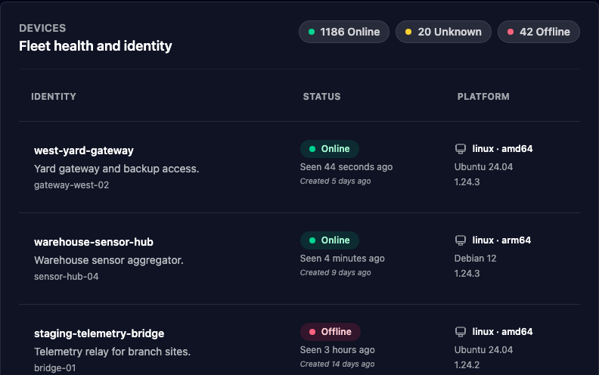599x375 pixels.
Task: Click the monitor icon beside linux · amd64 for west-yard-gateway
Action: coord(461,149)
